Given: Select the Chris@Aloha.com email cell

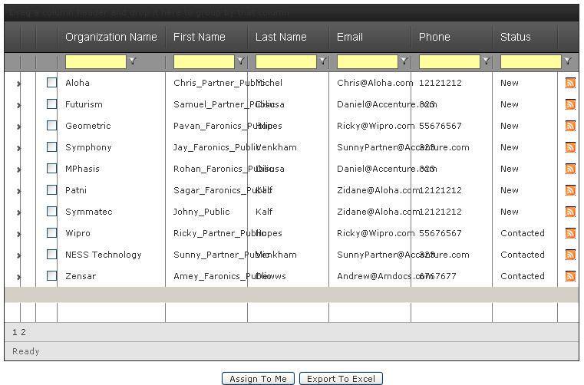Looking at the screenshot, I should coord(374,83).
